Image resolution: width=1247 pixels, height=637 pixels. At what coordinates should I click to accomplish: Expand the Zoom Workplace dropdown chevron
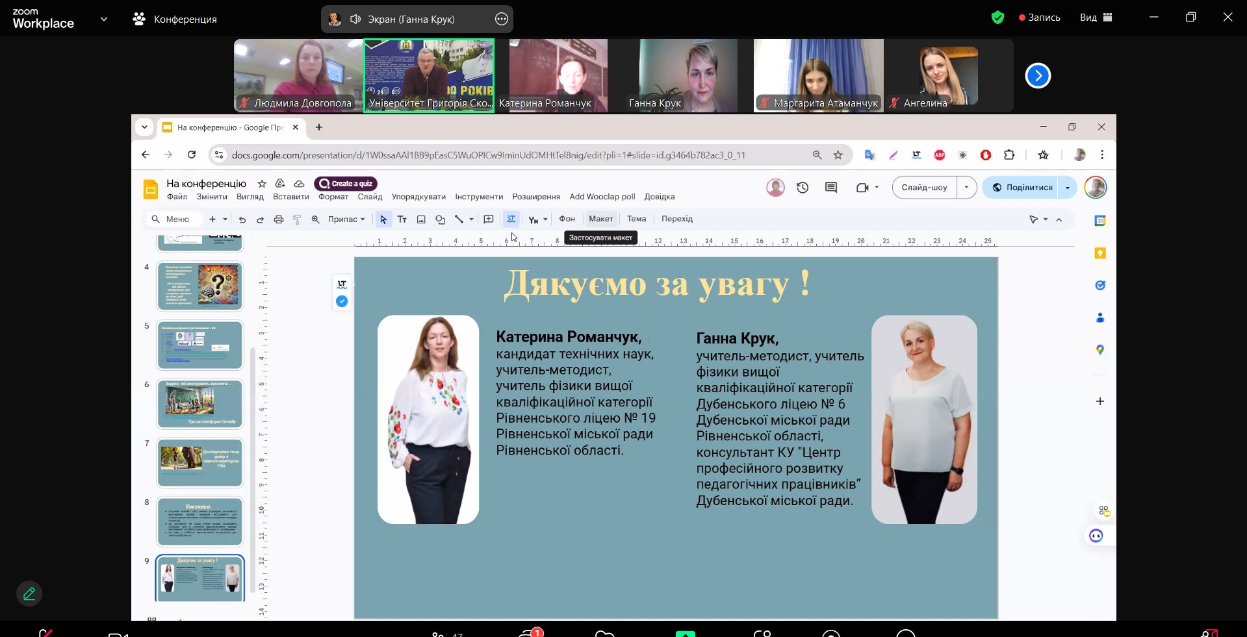(x=104, y=19)
